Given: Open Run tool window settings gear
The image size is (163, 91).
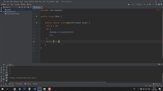Looking at the screenshot, I should tap(159, 64).
